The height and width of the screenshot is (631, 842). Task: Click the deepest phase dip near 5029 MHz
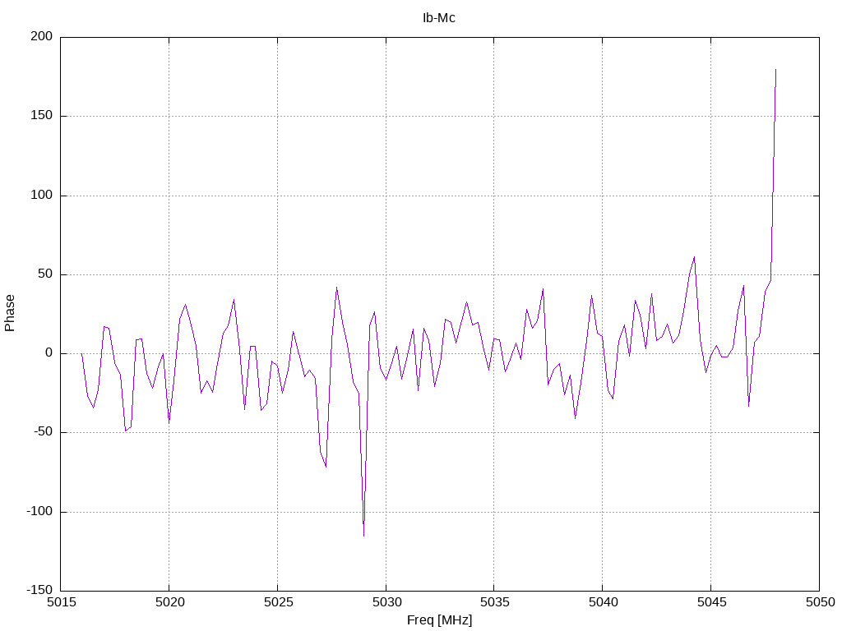tap(363, 535)
